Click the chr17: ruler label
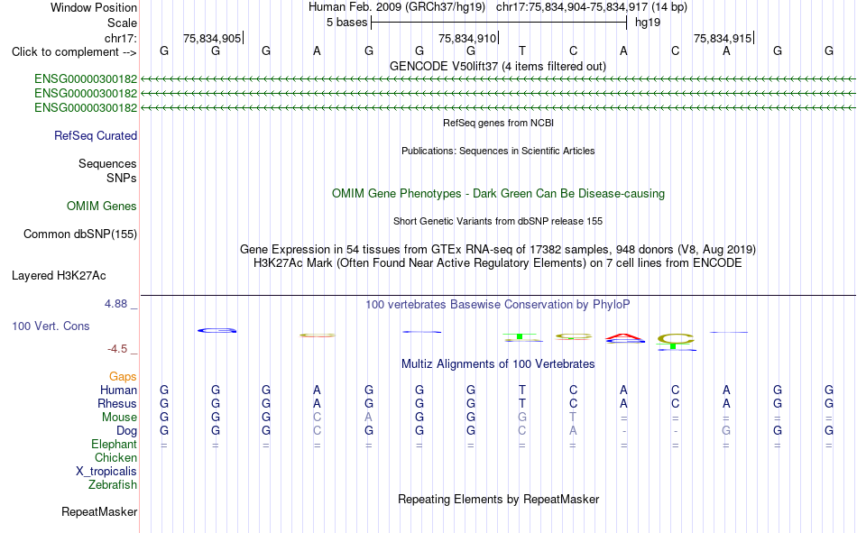 120,38
